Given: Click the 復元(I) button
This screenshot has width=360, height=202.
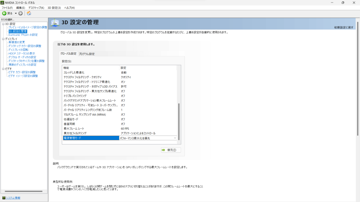Looking at the screenshot, I should point(171,150).
